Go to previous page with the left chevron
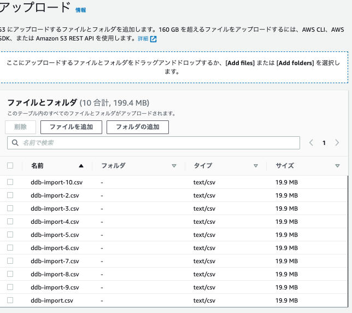 tap(311, 143)
